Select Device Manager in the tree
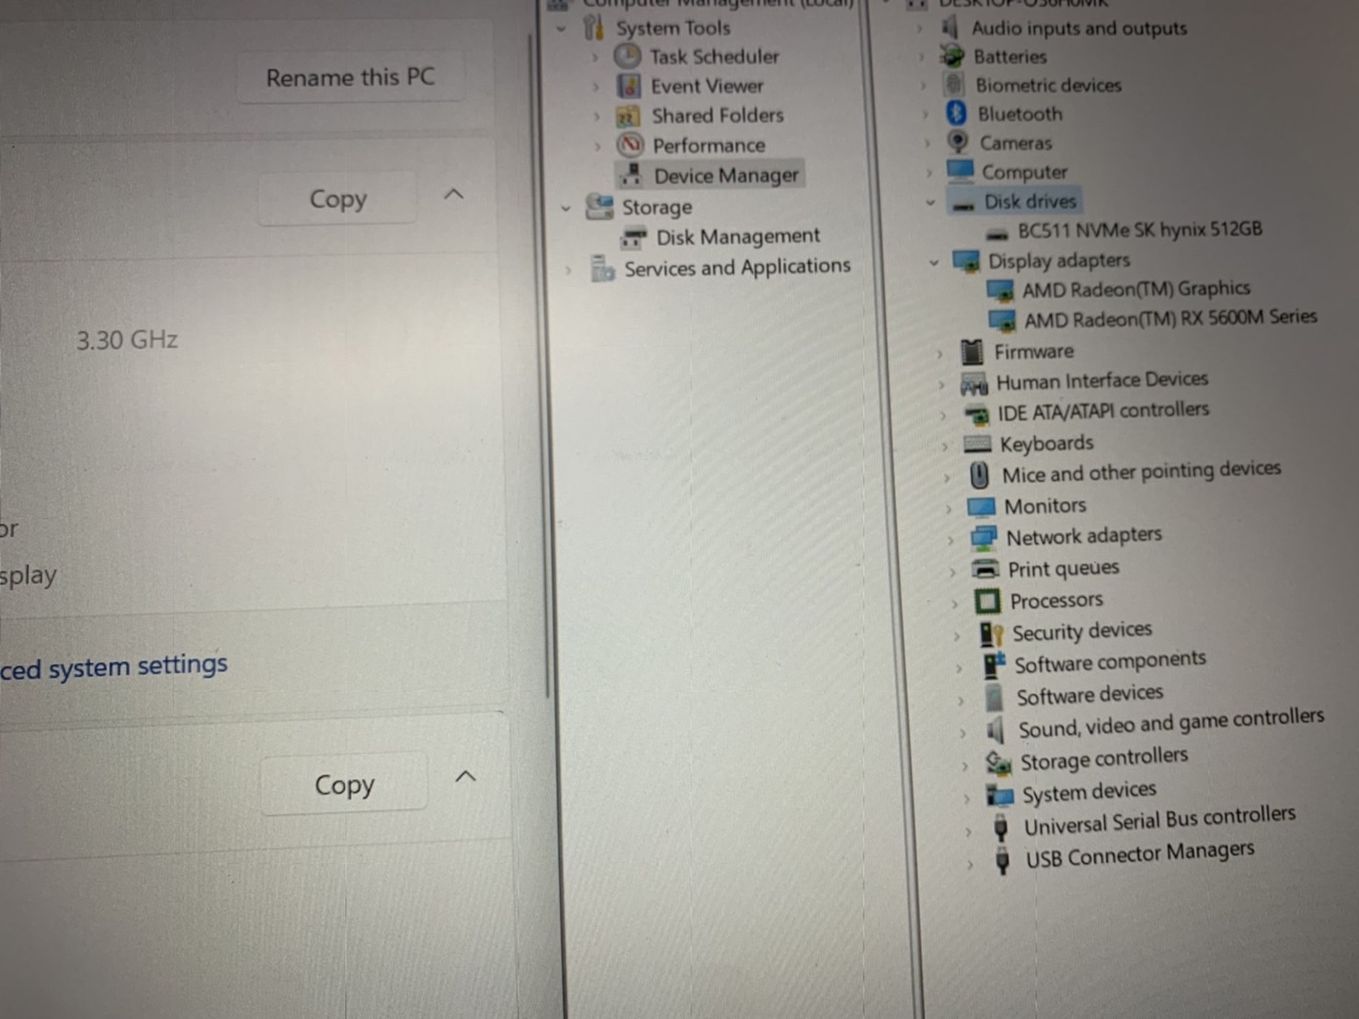This screenshot has height=1019, width=1359. pyautogui.click(x=725, y=175)
